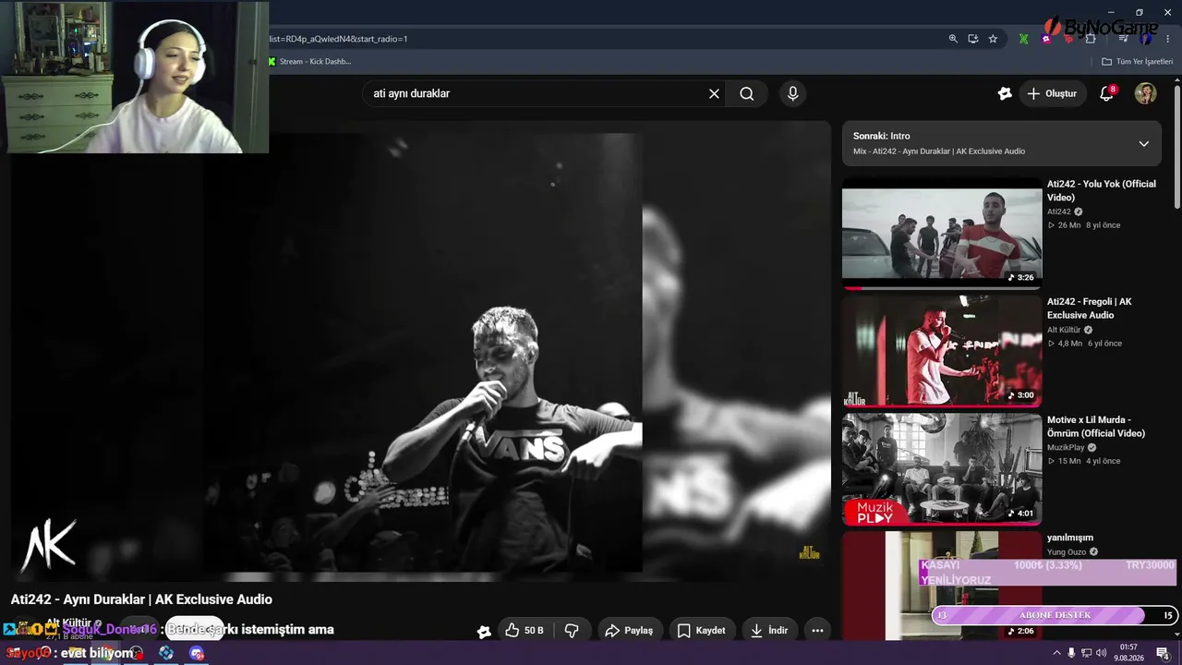Expand the Sonraki: Intro mix playlist panel
1182x665 pixels.
pyautogui.click(x=1144, y=143)
